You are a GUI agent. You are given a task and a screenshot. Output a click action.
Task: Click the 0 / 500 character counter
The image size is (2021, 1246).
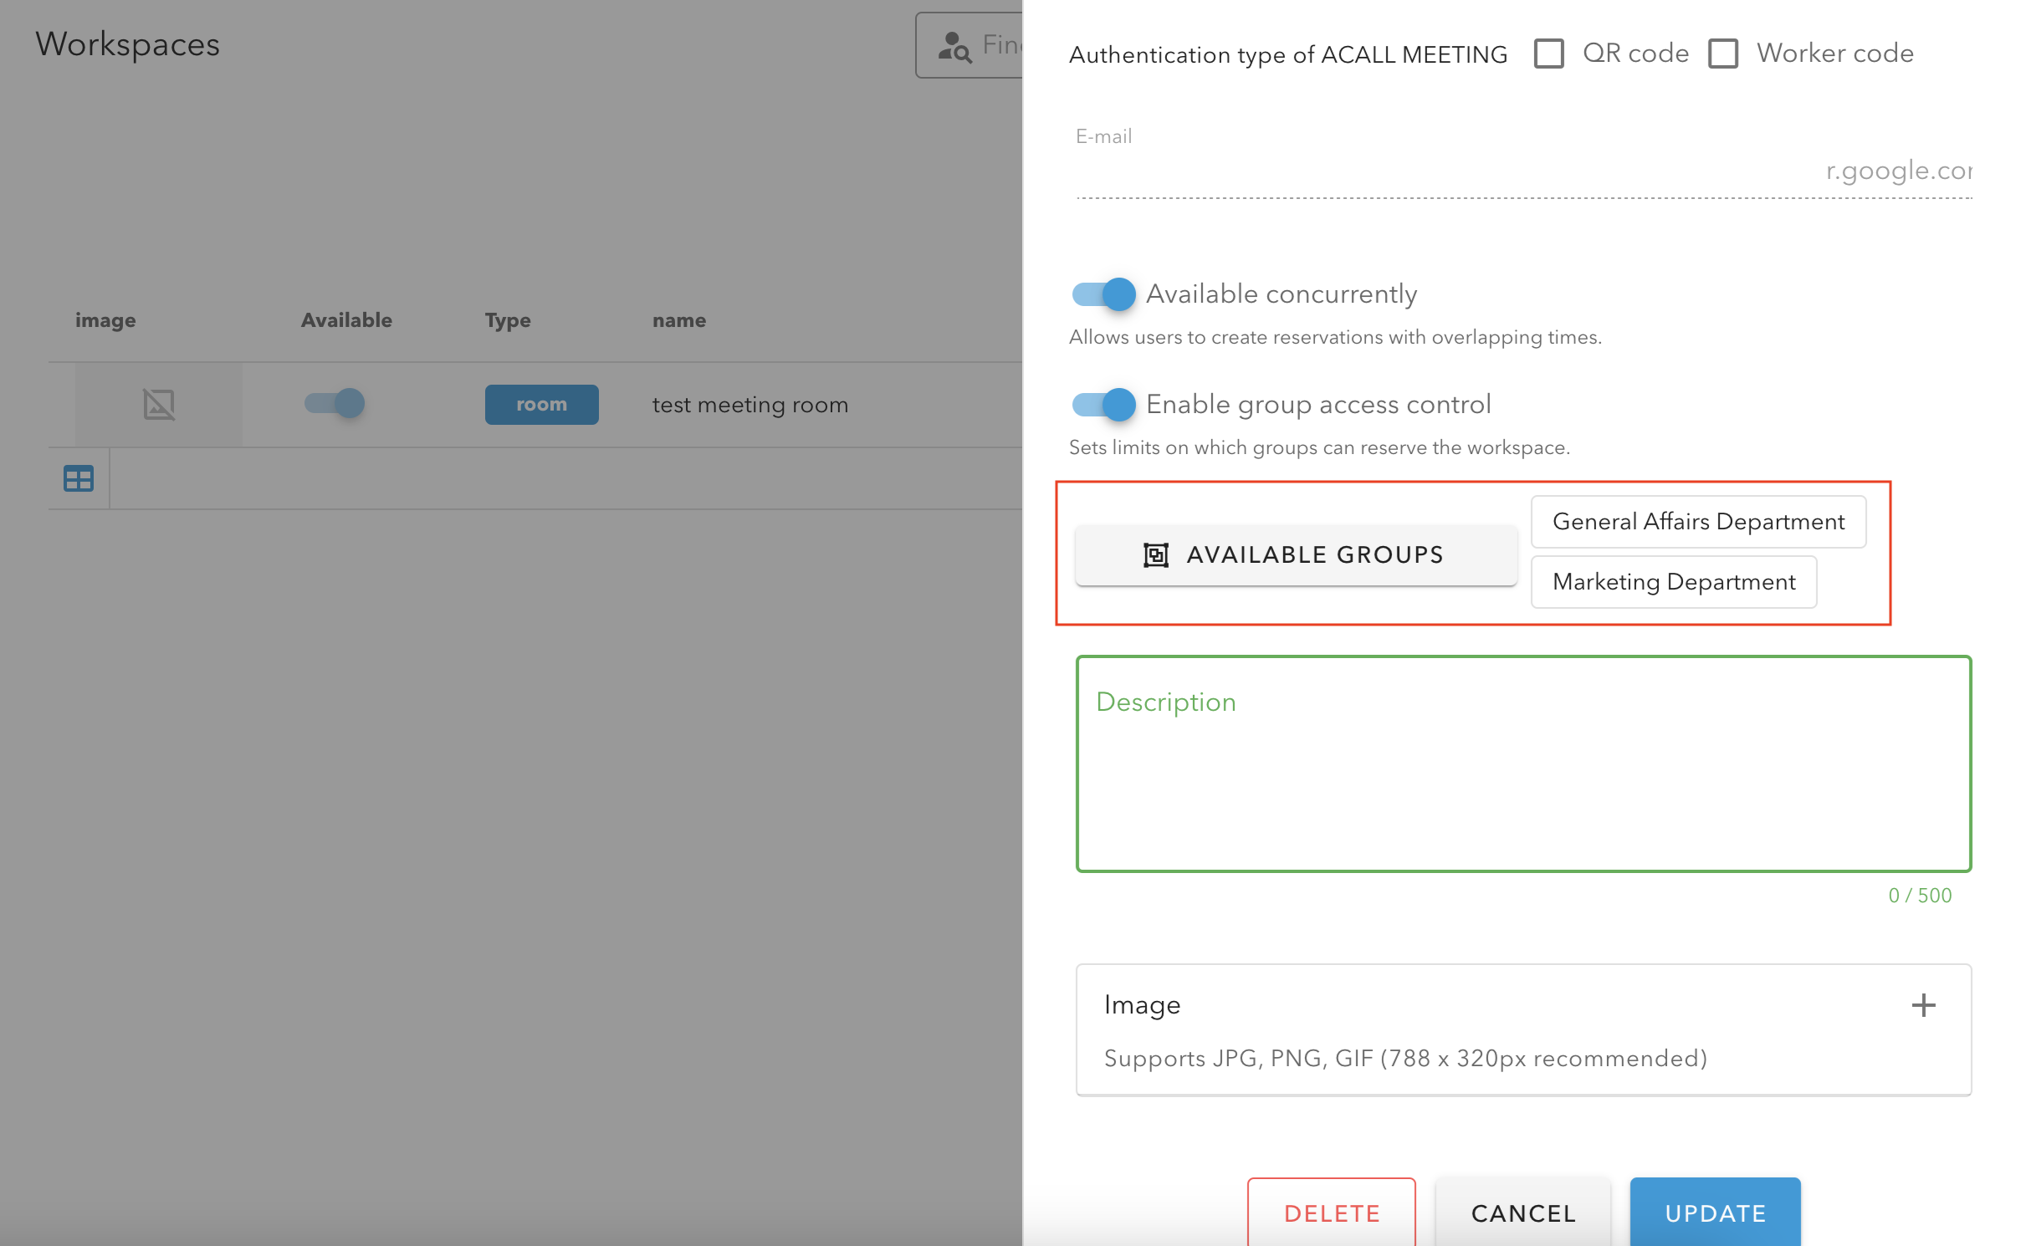point(1920,896)
